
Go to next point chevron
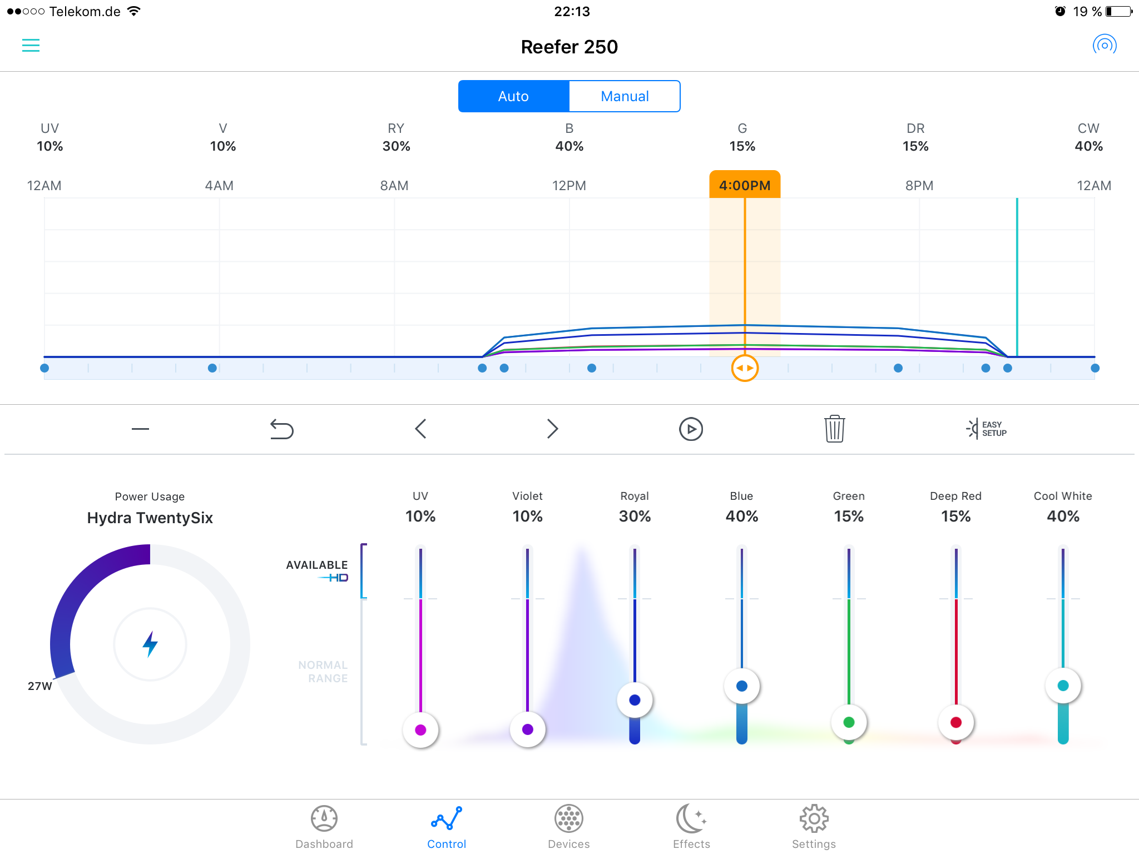pyautogui.click(x=552, y=429)
